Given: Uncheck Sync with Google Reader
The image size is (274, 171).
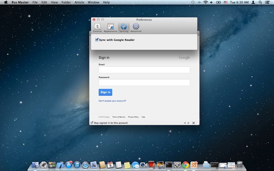Looking at the screenshot, I should click(97, 40).
